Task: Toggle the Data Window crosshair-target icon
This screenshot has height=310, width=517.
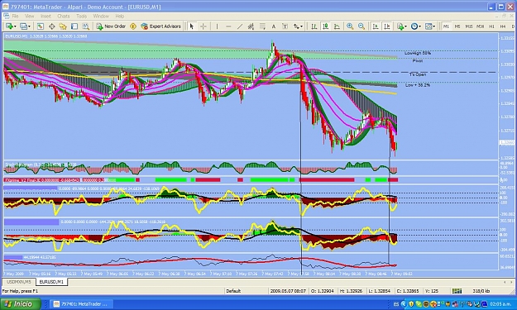Action: [52, 26]
